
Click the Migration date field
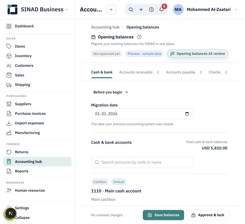(x=142, y=114)
